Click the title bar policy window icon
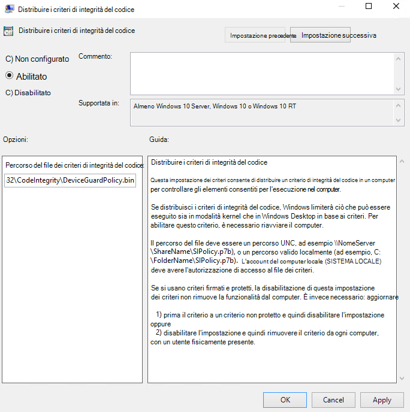This screenshot has width=410, height=412. (9, 9)
